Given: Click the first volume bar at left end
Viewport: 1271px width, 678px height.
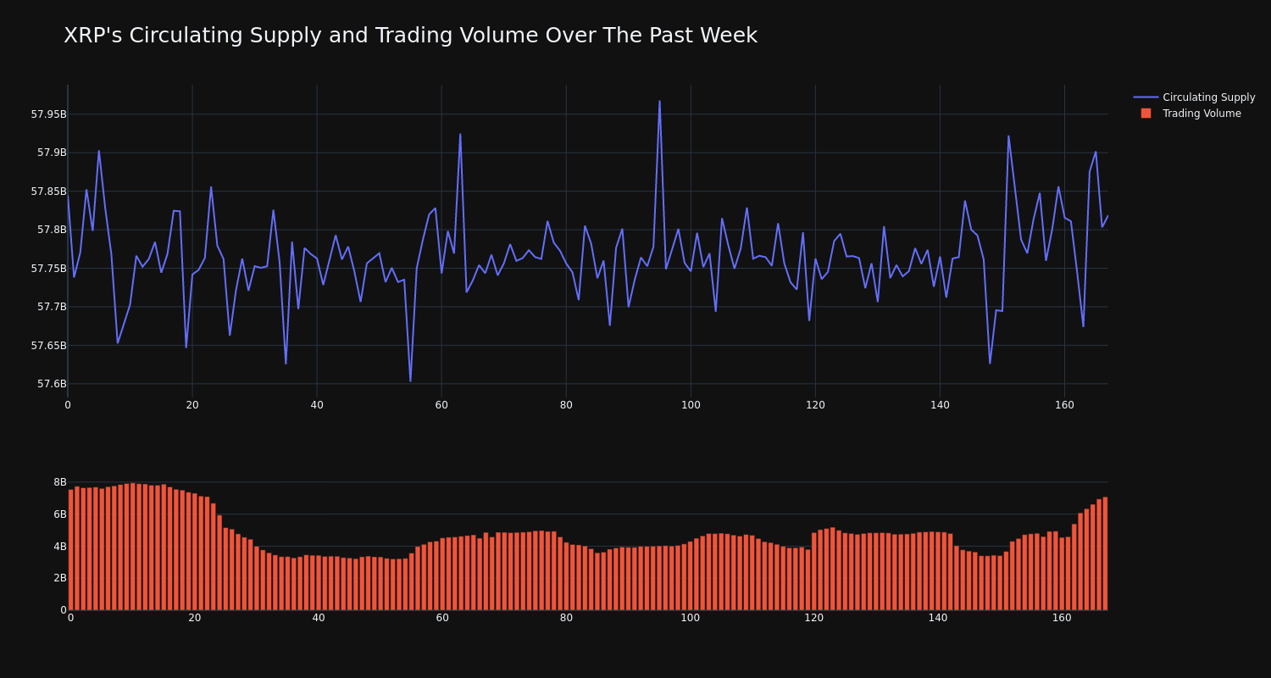Looking at the screenshot, I should coord(70,549).
